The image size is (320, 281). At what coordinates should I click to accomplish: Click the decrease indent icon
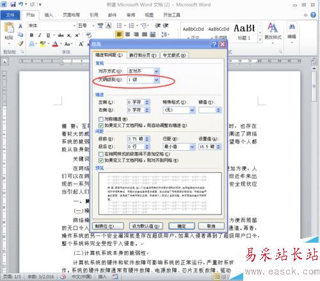(x=158, y=26)
